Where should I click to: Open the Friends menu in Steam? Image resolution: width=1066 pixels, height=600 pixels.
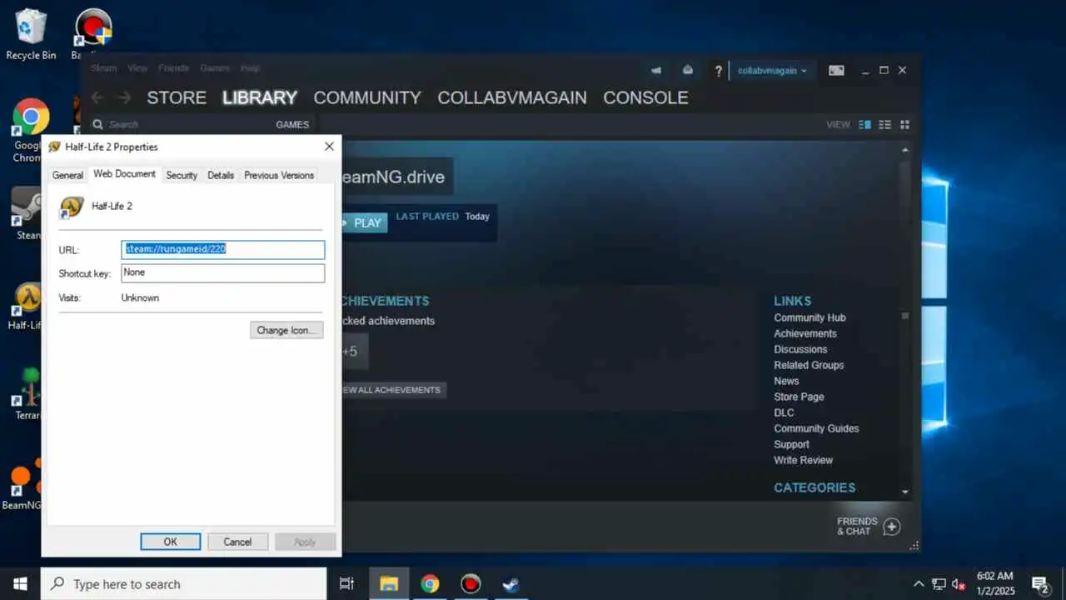pos(173,68)
